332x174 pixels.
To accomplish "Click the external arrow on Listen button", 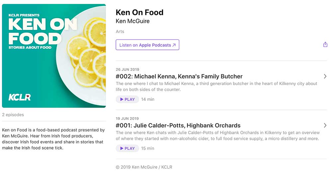I will coord(174,45).
